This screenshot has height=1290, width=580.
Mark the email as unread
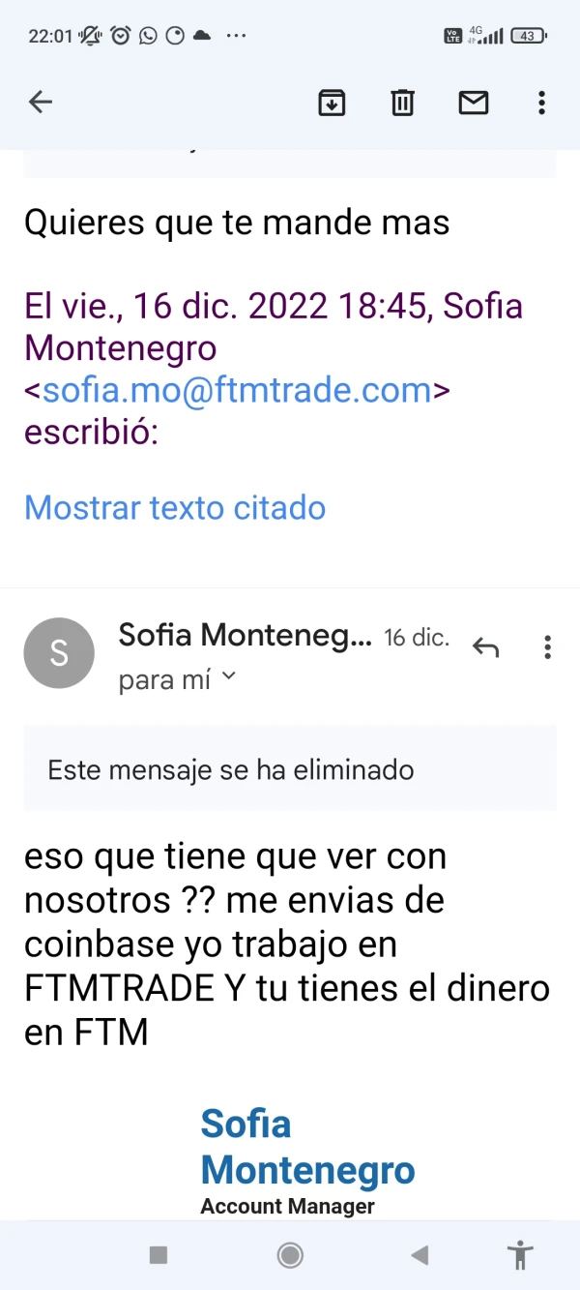pos(473,102)
